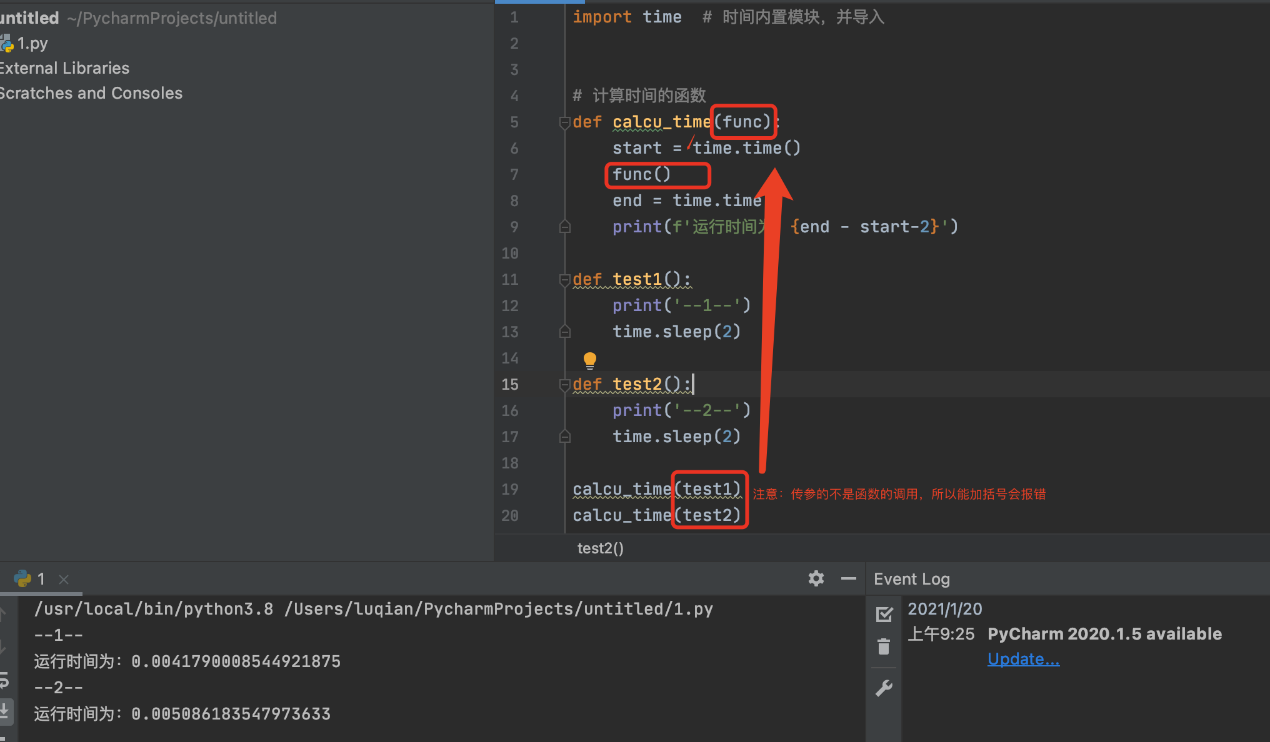The width and height of the screenshot is (1270, 742).
Task: Click fold end marker at line 9
Action: point(564,227)
